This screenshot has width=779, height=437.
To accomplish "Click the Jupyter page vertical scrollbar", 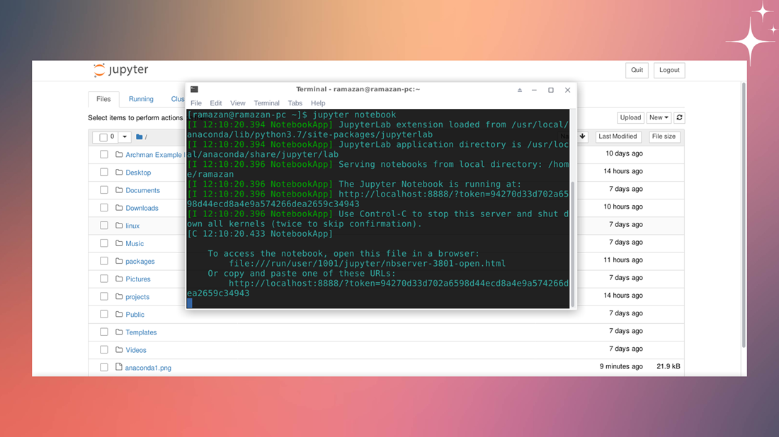I will (743, 214).
